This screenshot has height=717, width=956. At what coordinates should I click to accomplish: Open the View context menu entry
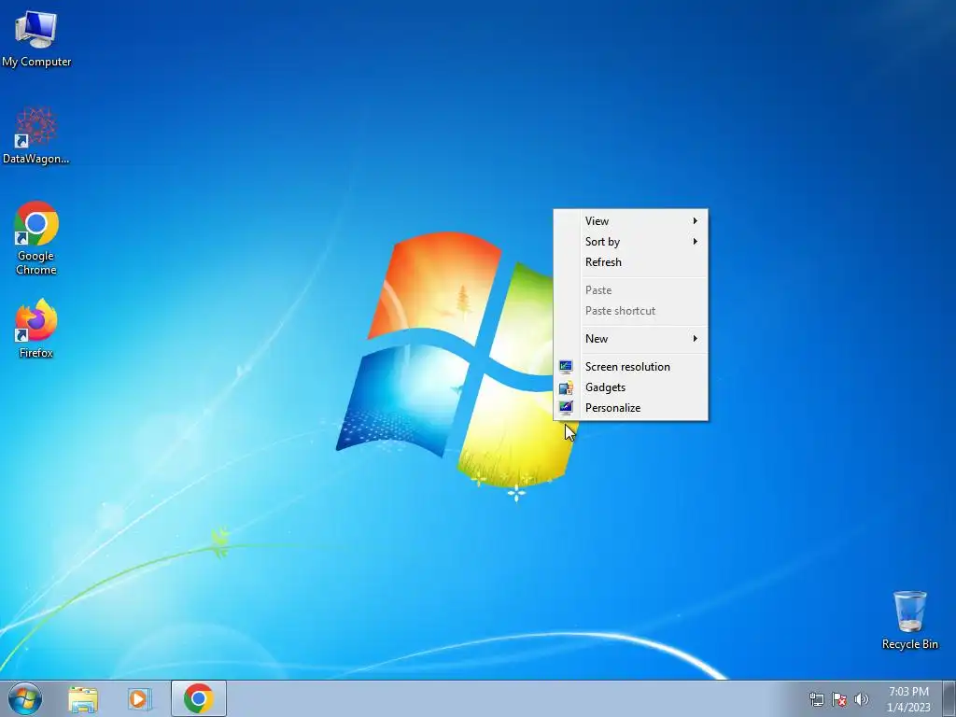[x=631, y=220]
